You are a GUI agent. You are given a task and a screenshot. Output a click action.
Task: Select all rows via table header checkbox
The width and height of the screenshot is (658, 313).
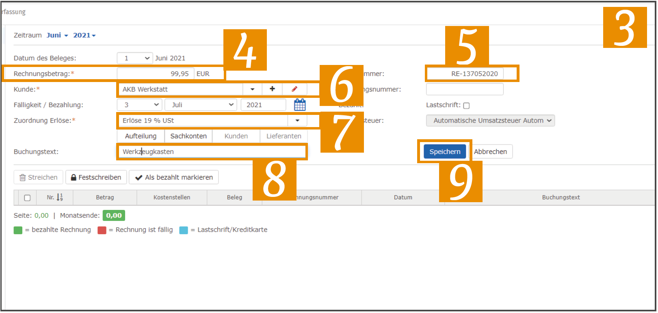(27, 198)
